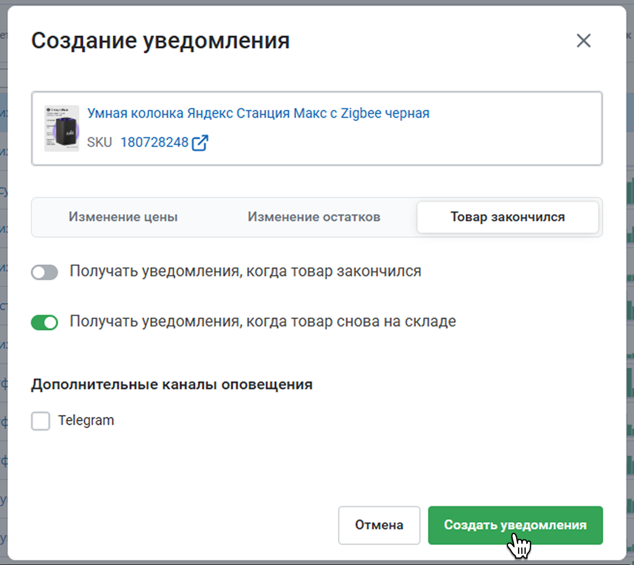Viewport: 634px width, 565px height.
Task: Switch to the Изменение остатков tab
Action: [x=314, y=217]
